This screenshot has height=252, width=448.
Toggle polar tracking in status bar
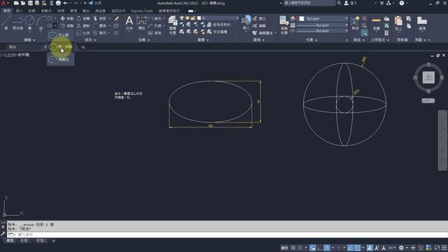click(x=327, y=248)
